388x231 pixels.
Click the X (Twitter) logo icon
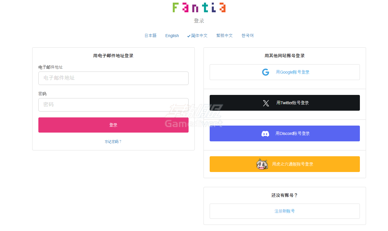266,103
